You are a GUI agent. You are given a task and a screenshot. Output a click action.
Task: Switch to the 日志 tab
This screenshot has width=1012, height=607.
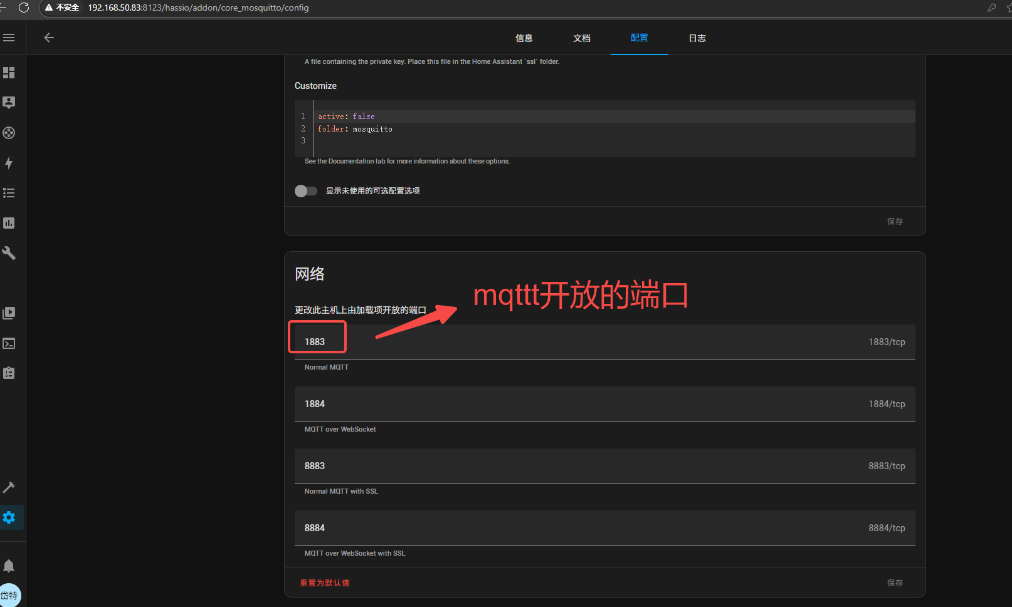697,38
